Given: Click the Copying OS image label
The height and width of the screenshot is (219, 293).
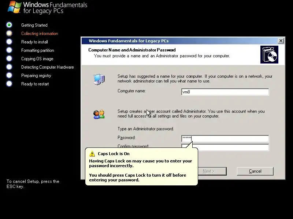Looking at the screenshot, I should click(x=37, y=59).
